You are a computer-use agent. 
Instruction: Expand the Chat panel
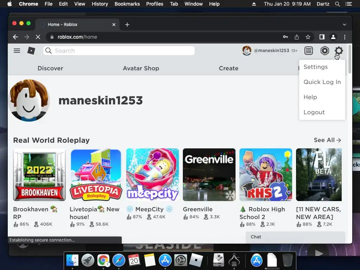point(295,237)
